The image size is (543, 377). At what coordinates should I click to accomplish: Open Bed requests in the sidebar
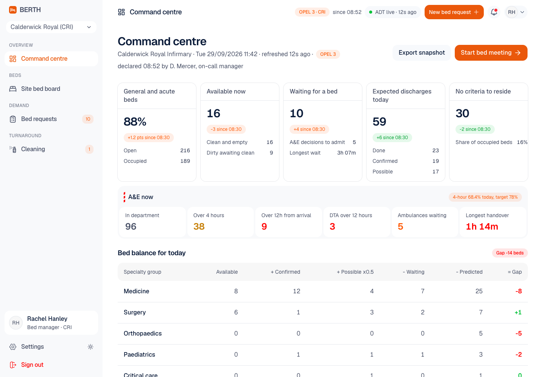coord(51,119)
